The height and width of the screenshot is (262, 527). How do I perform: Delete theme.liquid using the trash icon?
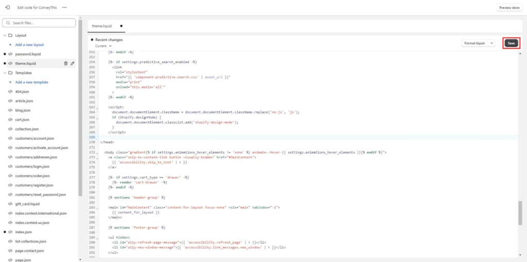coord(65,63)
